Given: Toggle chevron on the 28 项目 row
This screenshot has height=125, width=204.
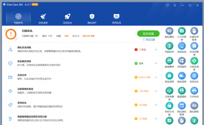Looking at the screenshot, I should click(x=156, y=105).
